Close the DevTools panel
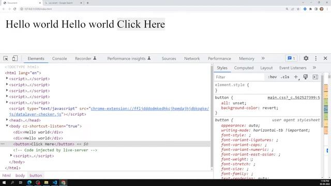 325,58
